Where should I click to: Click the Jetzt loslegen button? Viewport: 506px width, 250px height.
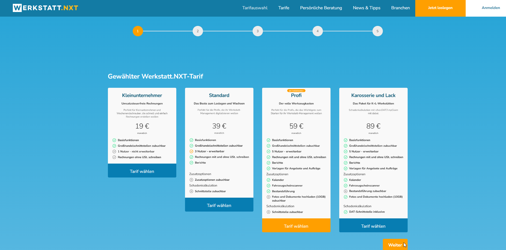point(440,8)
